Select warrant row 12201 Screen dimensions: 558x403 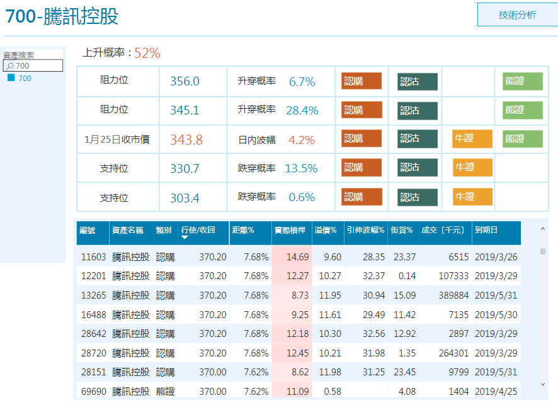pos(299,276)
